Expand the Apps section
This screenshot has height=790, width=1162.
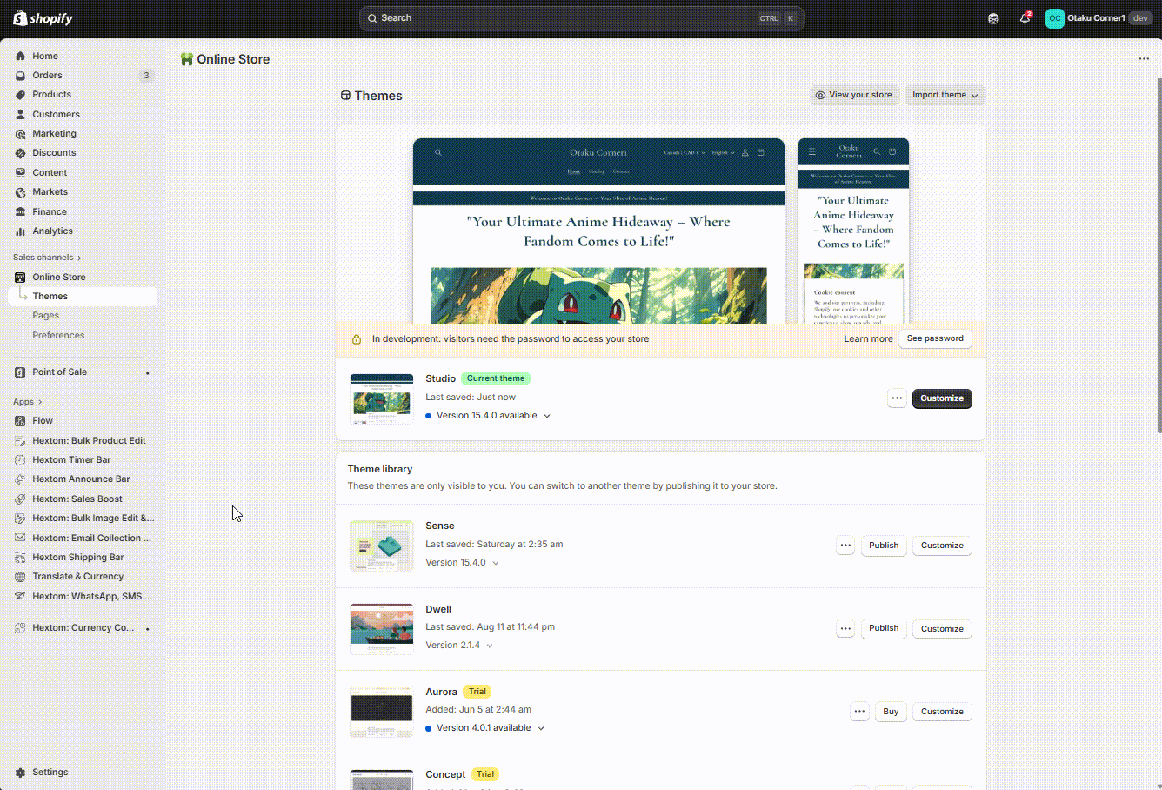27,402
